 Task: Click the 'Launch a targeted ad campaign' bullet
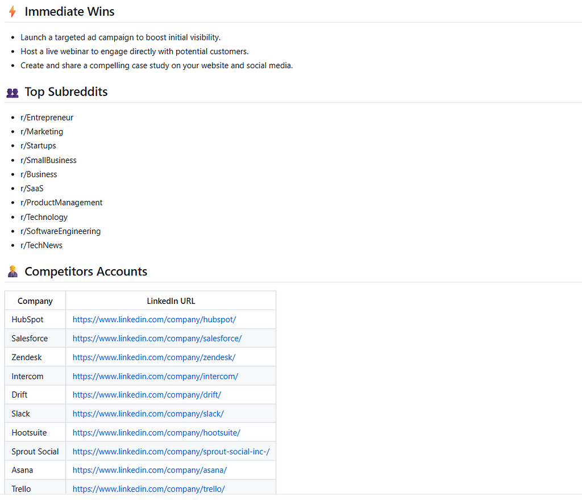pos(120,37)
